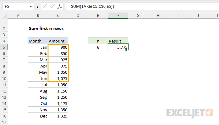This screenshot has width=219, height=125.
Task: Select result cell showing 5,775
Action: [x=118, y=47]
